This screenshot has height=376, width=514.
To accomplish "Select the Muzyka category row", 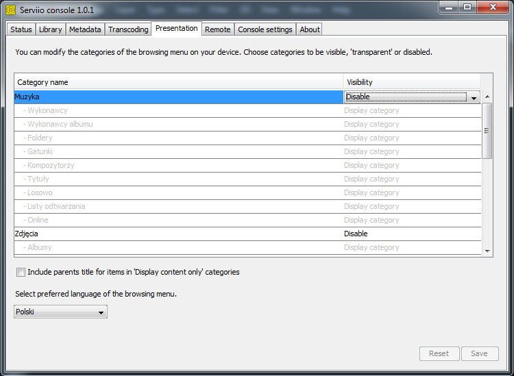I will [x=179, y=97].
